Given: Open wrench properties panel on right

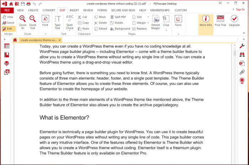Looking at the screenshot, I should [242, 46].
